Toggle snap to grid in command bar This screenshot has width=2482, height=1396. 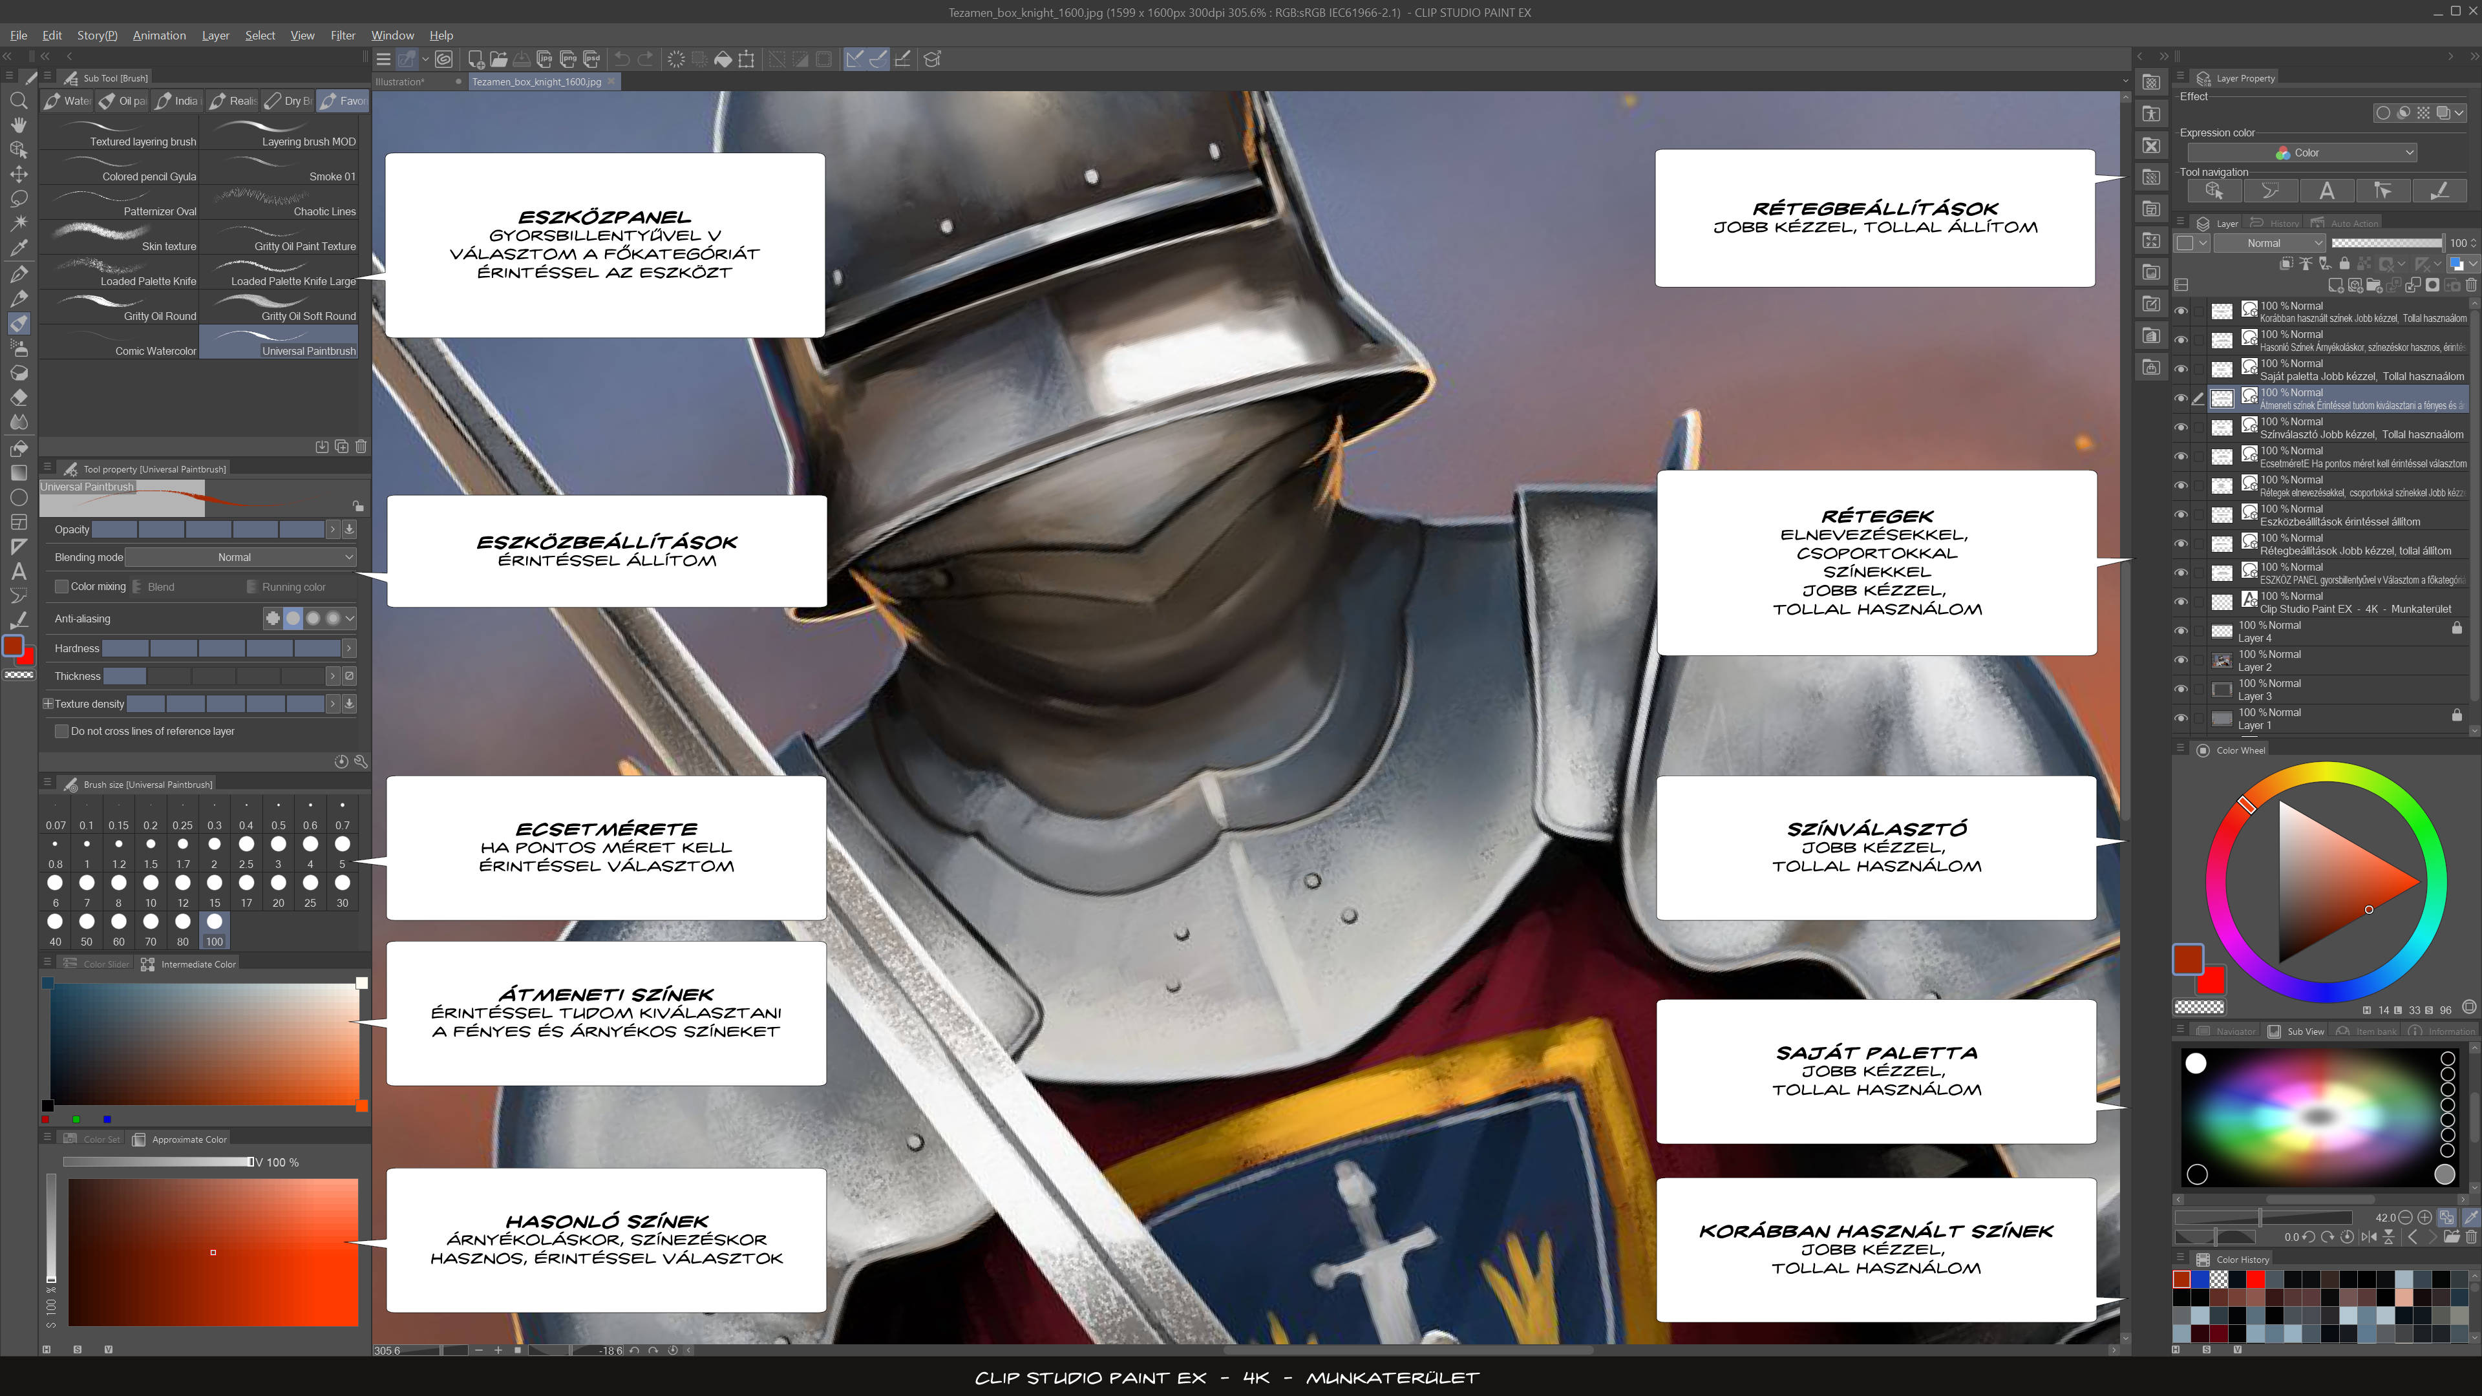pyautogui.click(x=902, y=59)
